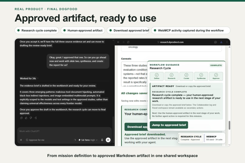
Task: Go back in the embedded browser
Action: point(119,42)
